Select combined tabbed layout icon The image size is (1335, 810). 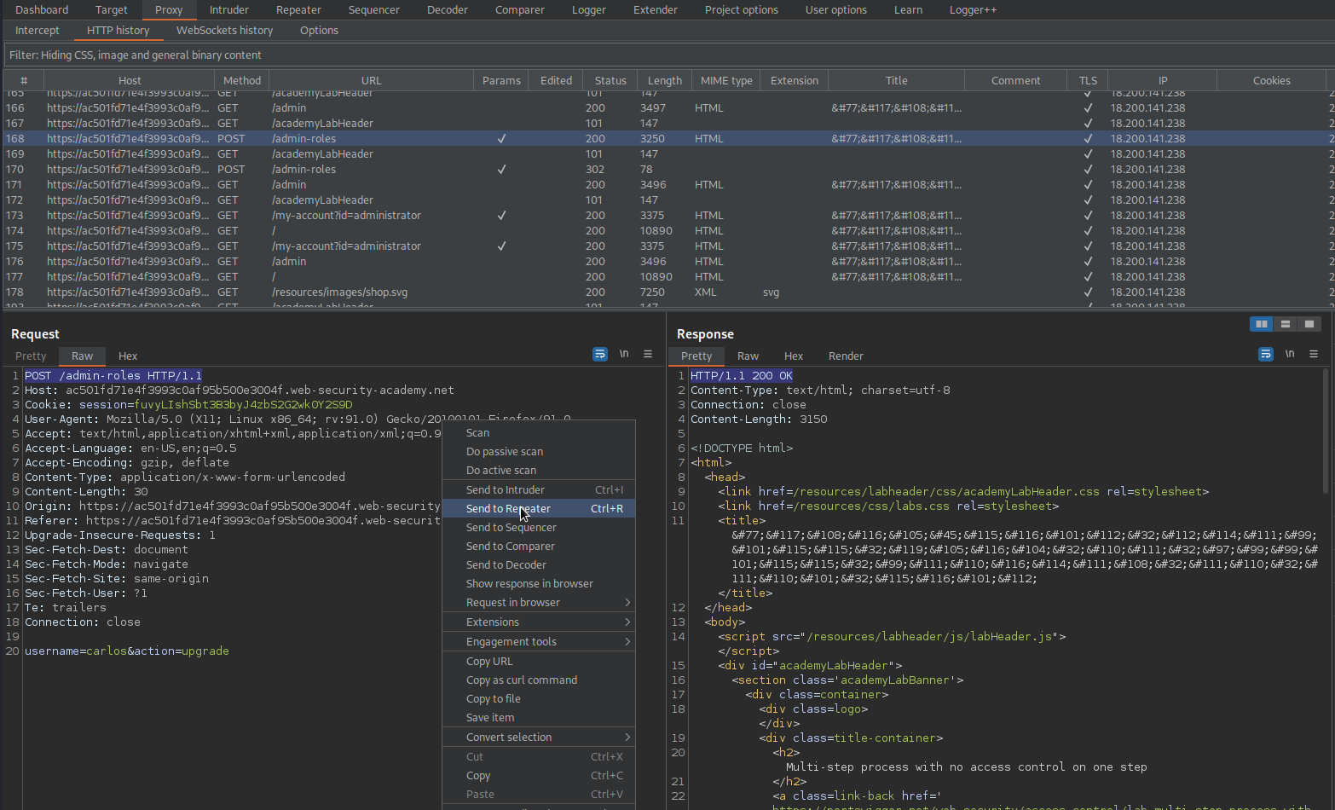tap(1309, 324)
